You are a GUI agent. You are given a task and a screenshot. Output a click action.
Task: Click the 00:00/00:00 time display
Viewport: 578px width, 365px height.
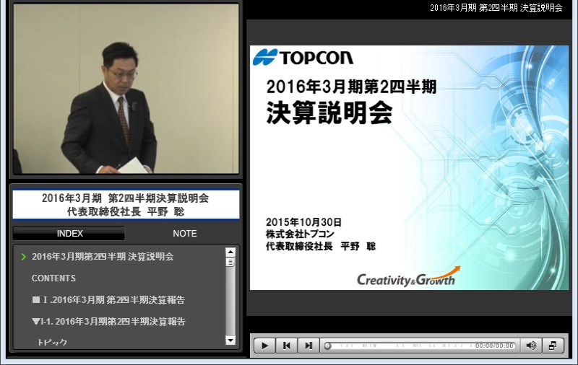point(494,346)
